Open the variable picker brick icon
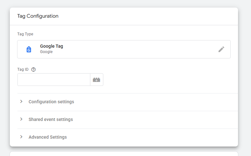 click(x=96, y=80)
